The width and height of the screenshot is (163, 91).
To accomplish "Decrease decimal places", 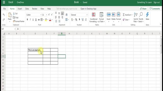I will tap(86, 20).
